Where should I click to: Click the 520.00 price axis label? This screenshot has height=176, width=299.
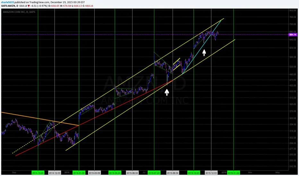293,67
